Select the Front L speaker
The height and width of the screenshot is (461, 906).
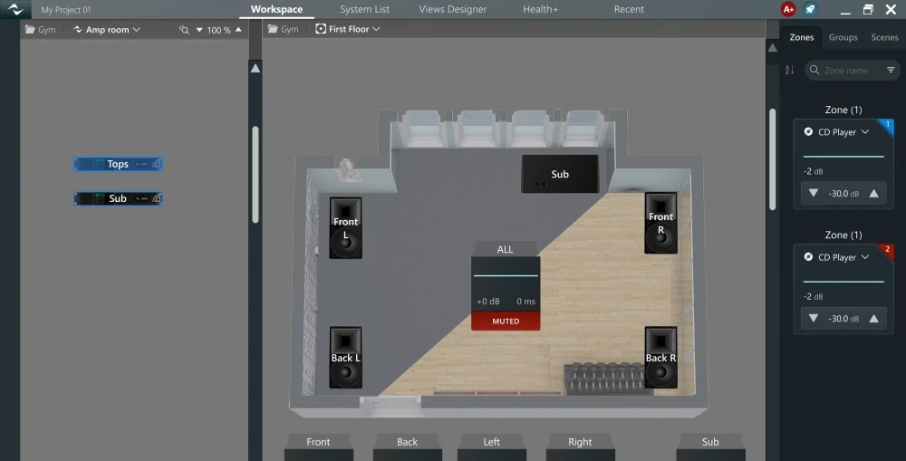click(x=345, y=228)
